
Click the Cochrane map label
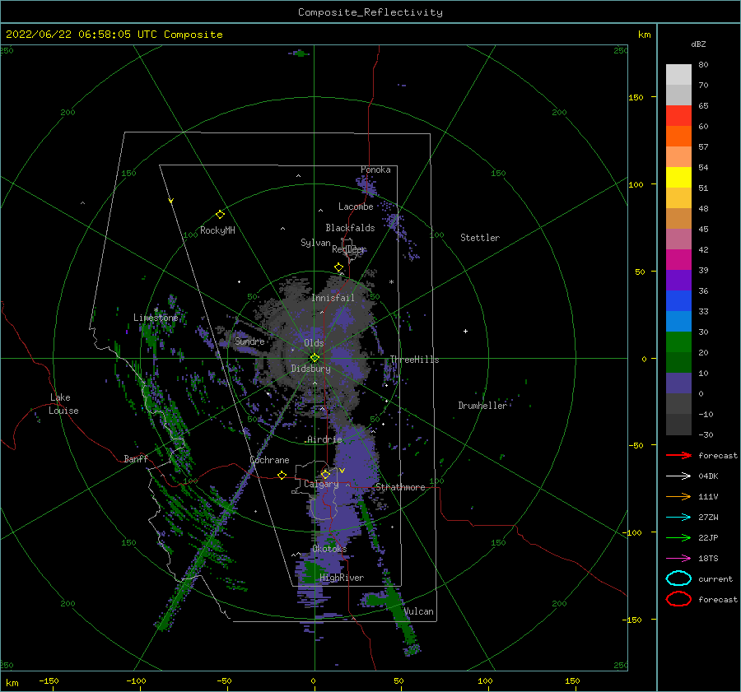[269, 460]
